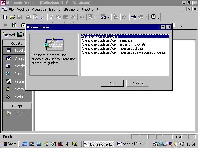Open the ? help menu
198x148 pixels.
click(x=97, y=10)
